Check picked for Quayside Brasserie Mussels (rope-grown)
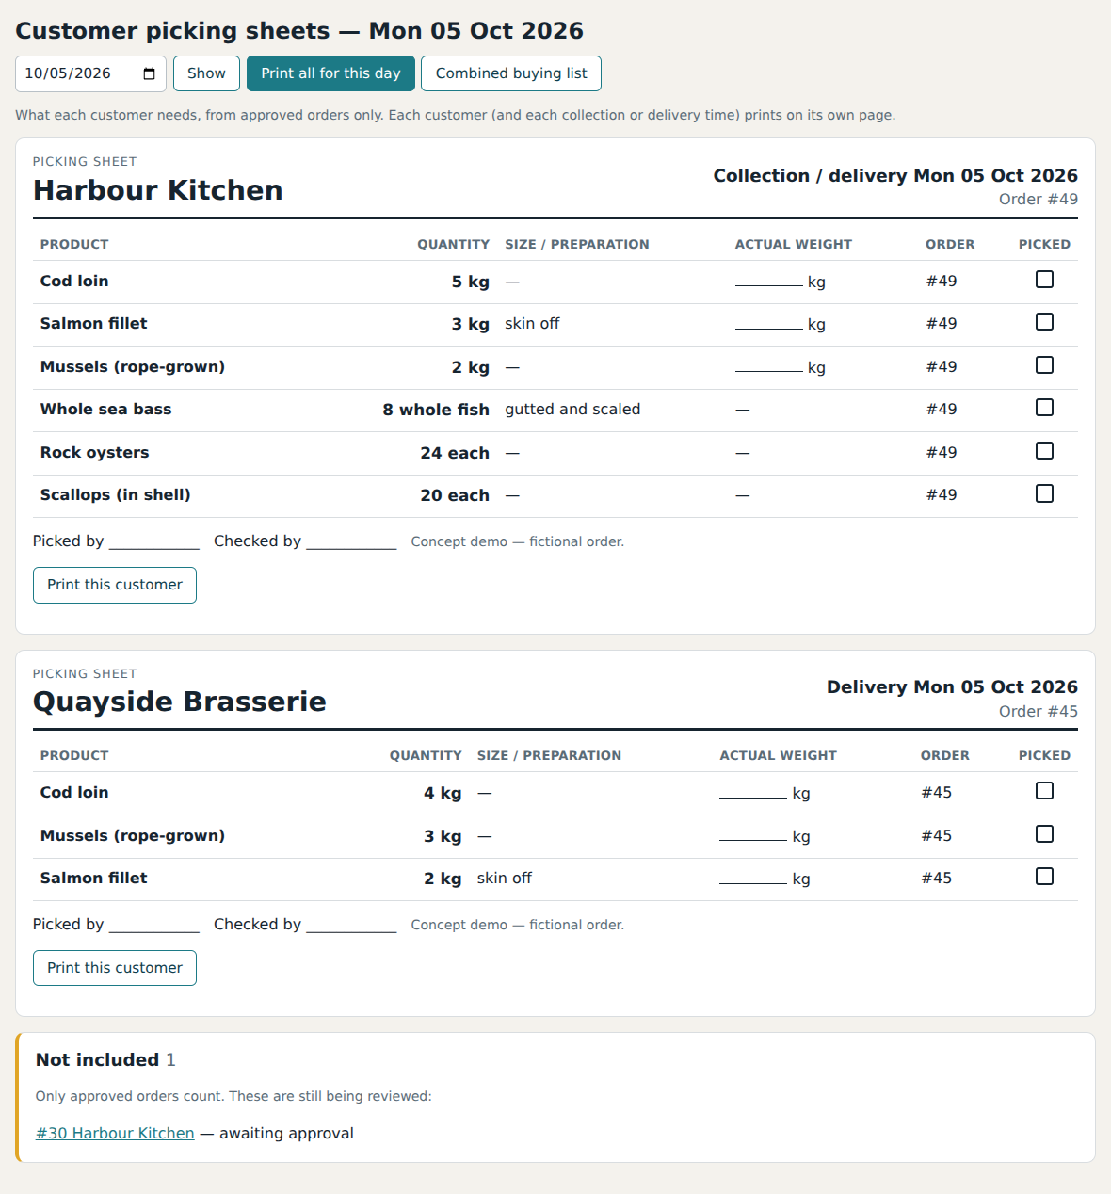 click(x=1044, y=834)
